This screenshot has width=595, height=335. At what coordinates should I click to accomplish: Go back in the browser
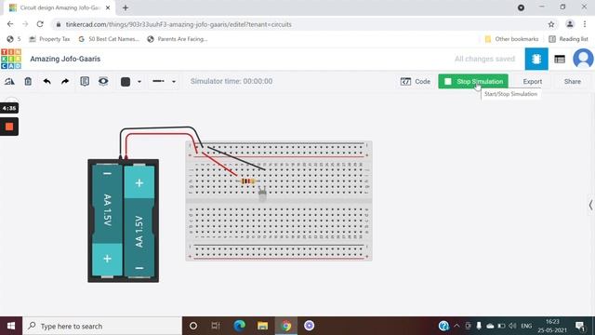pyautogui.click(x=10, y=24)
